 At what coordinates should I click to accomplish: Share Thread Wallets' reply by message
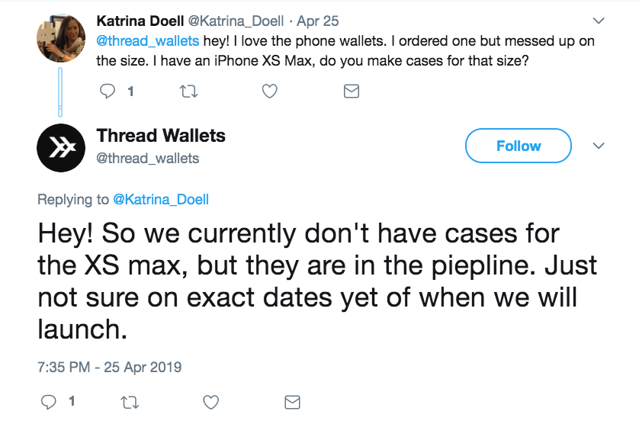[291, 401]
